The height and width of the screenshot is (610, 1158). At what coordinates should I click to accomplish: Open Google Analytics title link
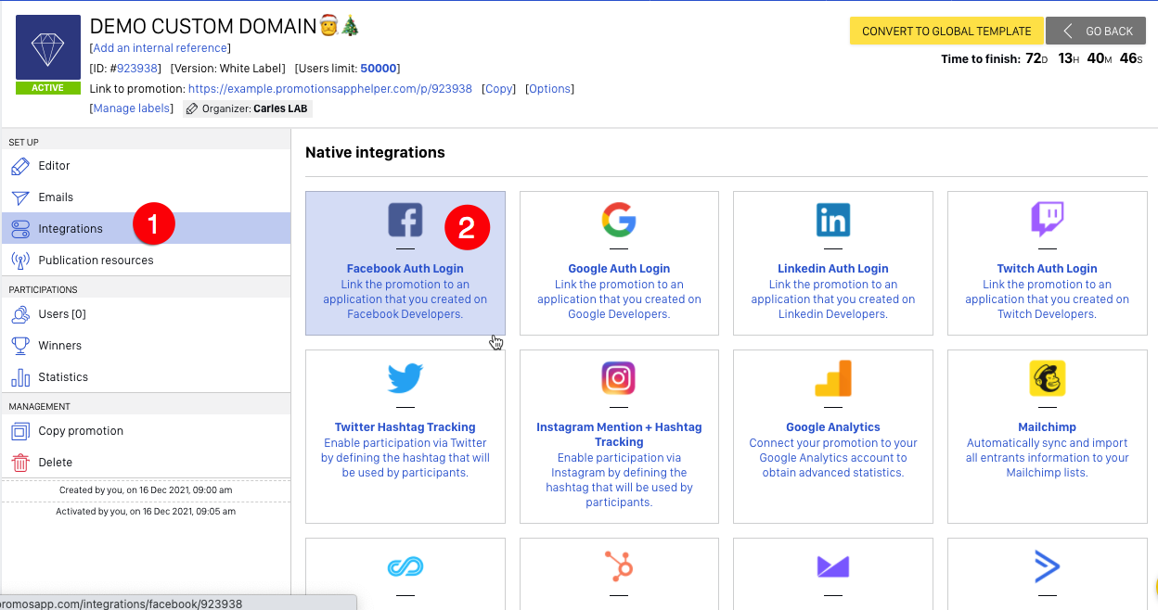[x=833, y=427]
